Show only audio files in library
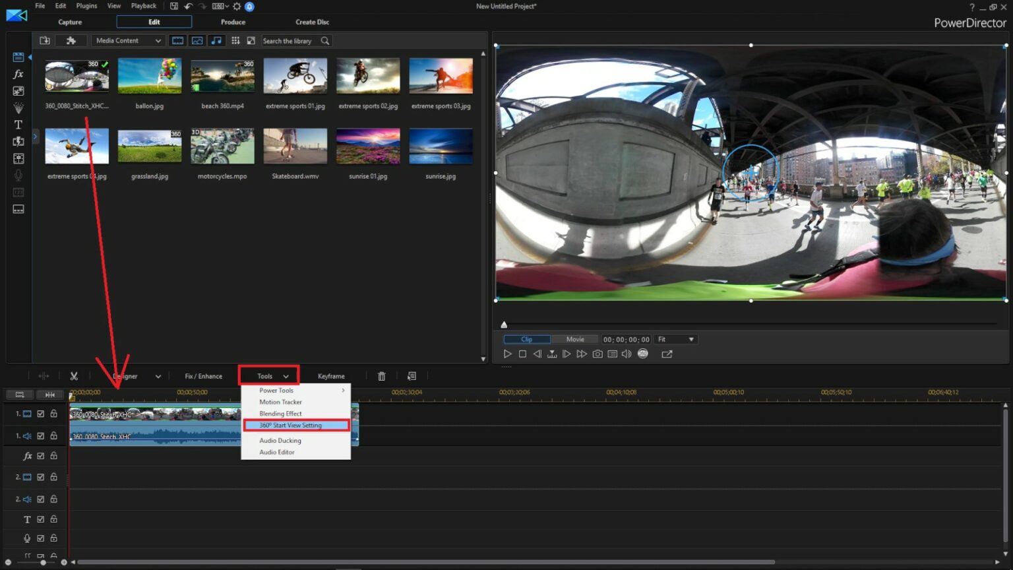This screenshot has width=1013, height=570. pyautogui.click(x=216, y=41)
